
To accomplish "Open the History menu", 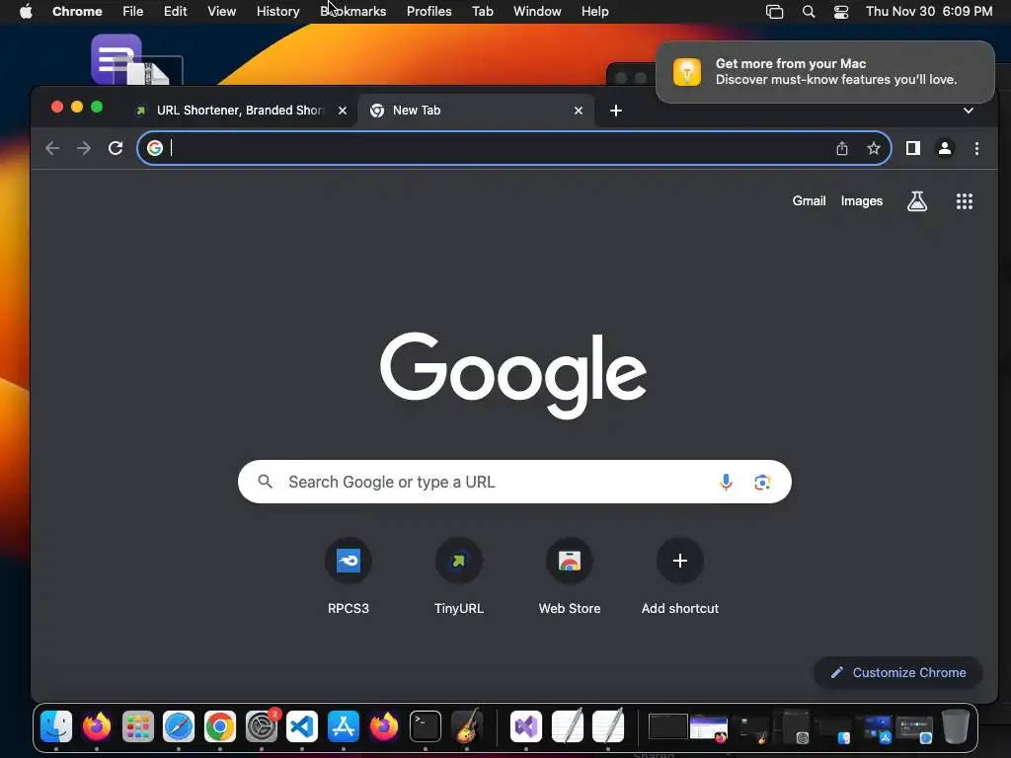I will click(x=277, y=11).
